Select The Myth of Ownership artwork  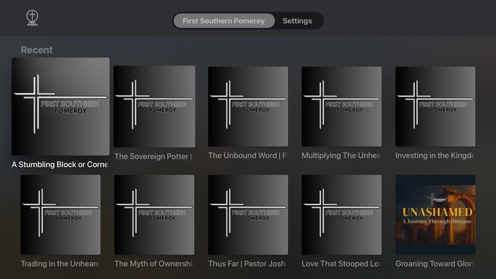pyautogui.click(x=154, y=215)
